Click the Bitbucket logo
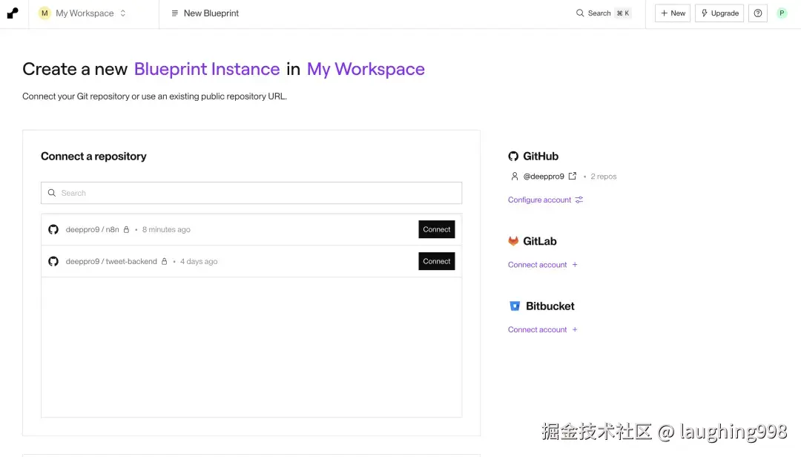 click(515, 306)
